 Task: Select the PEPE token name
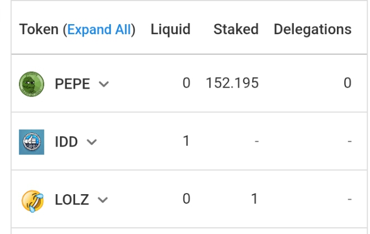[72, 84]
